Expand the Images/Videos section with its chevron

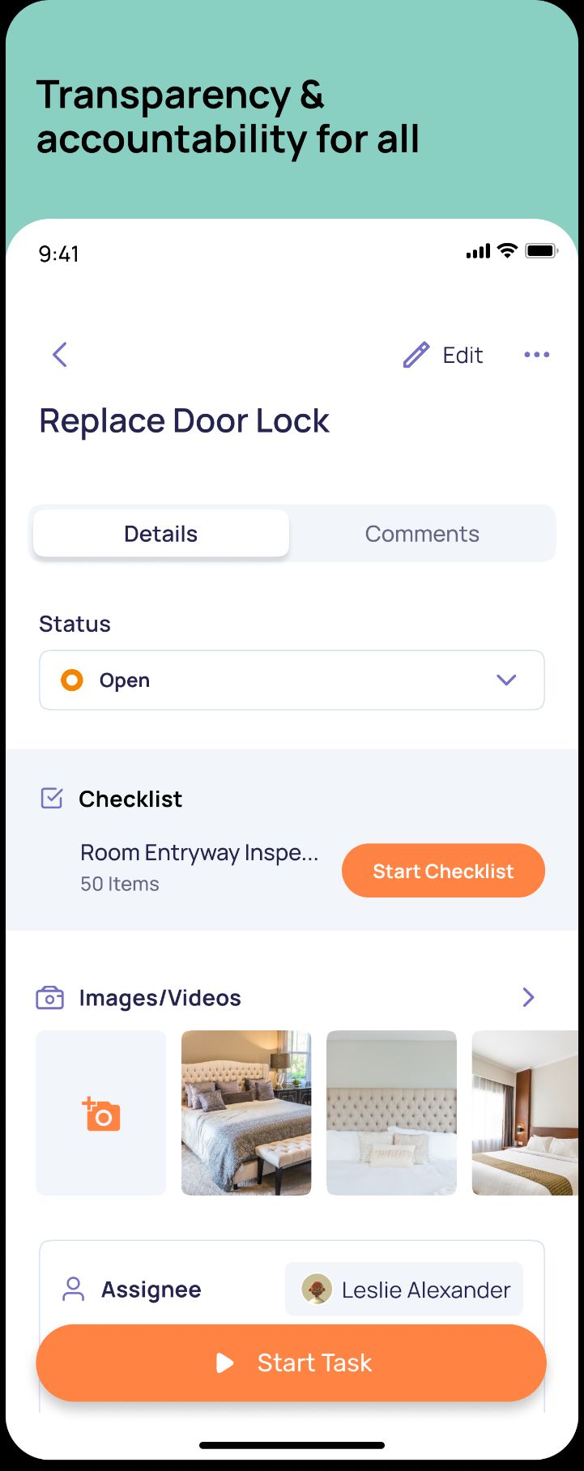(528, 997)
